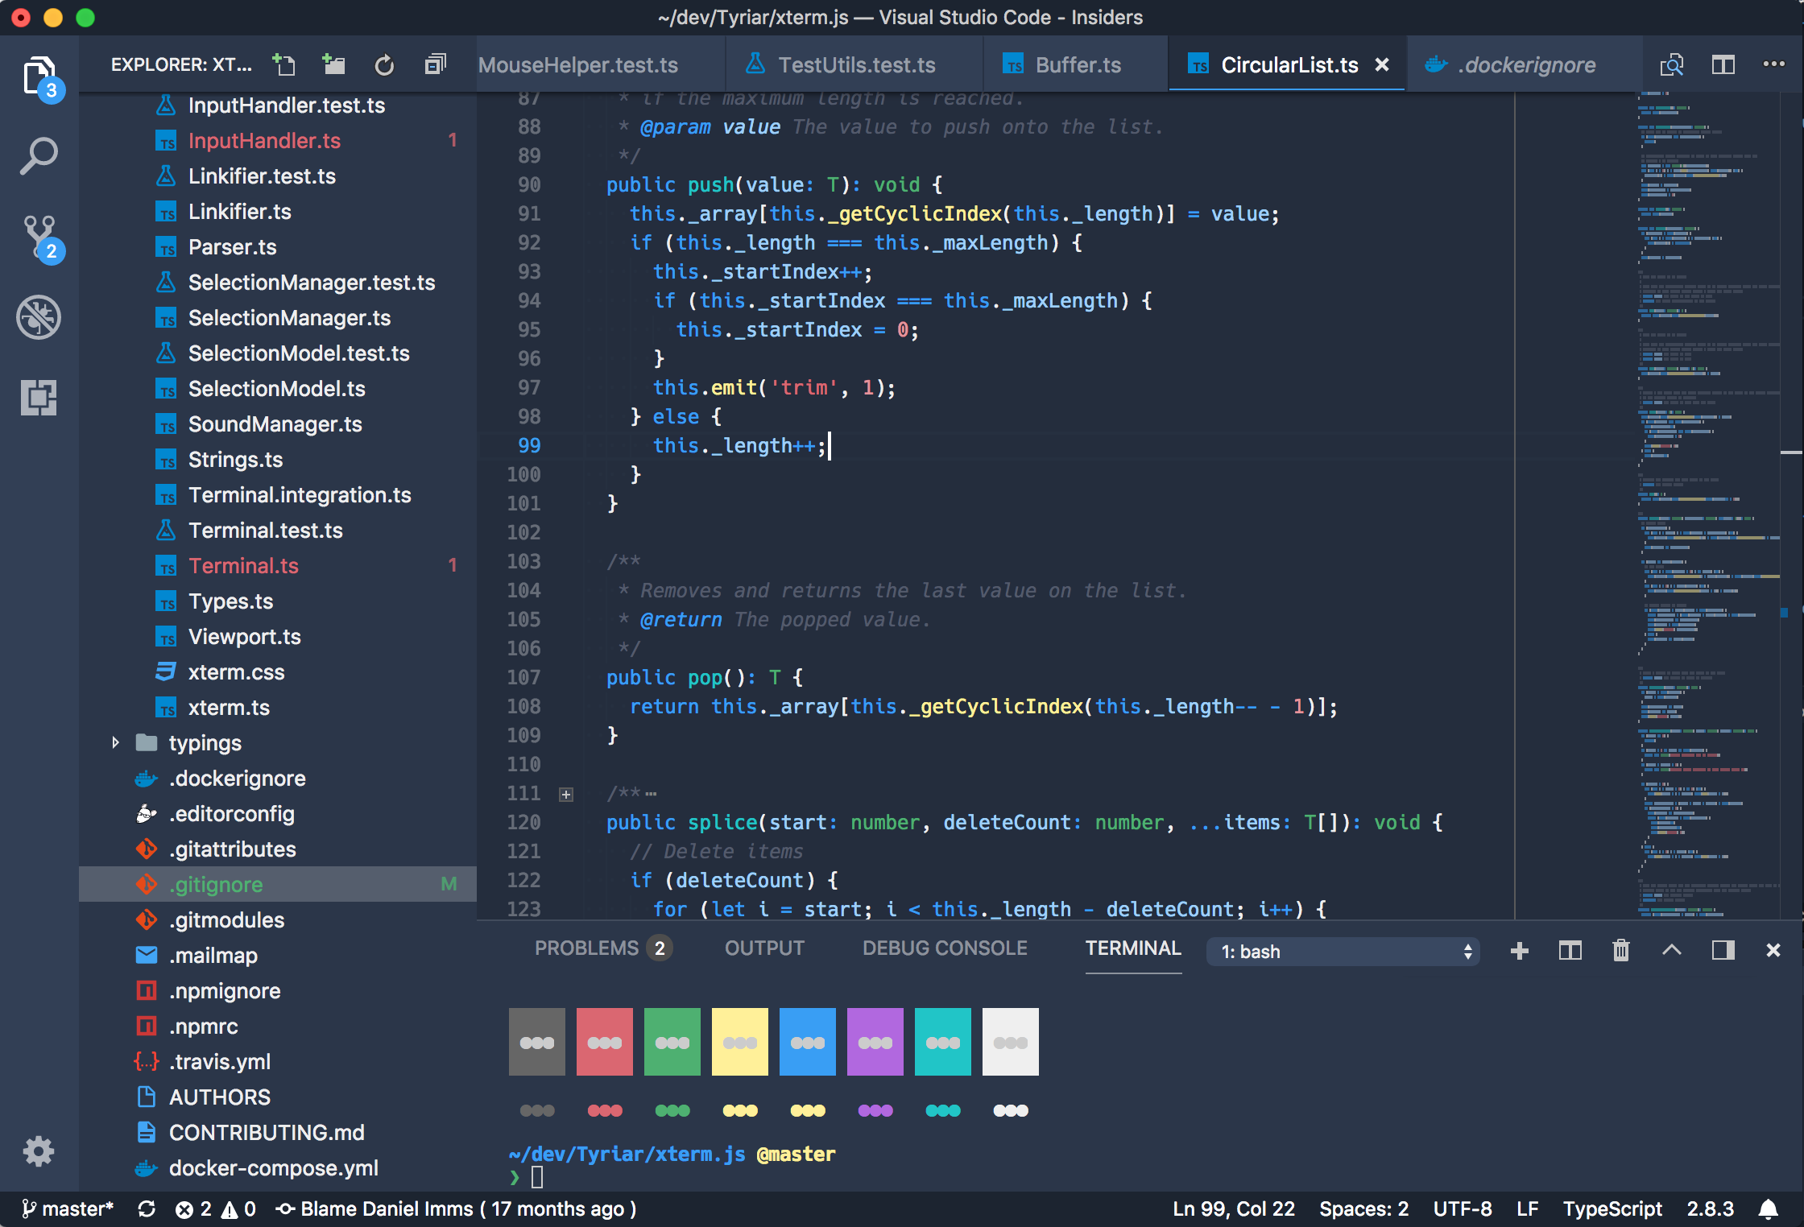Kill terminal with trash icon

[x=1620, y=951]
